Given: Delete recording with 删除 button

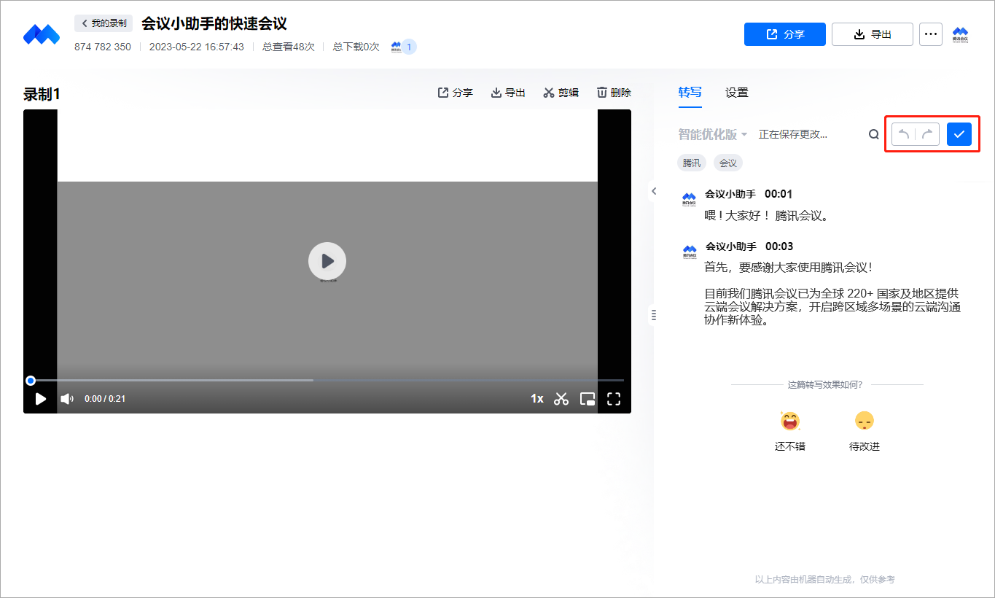Looking at the screenshot, I should pos(614,93).
